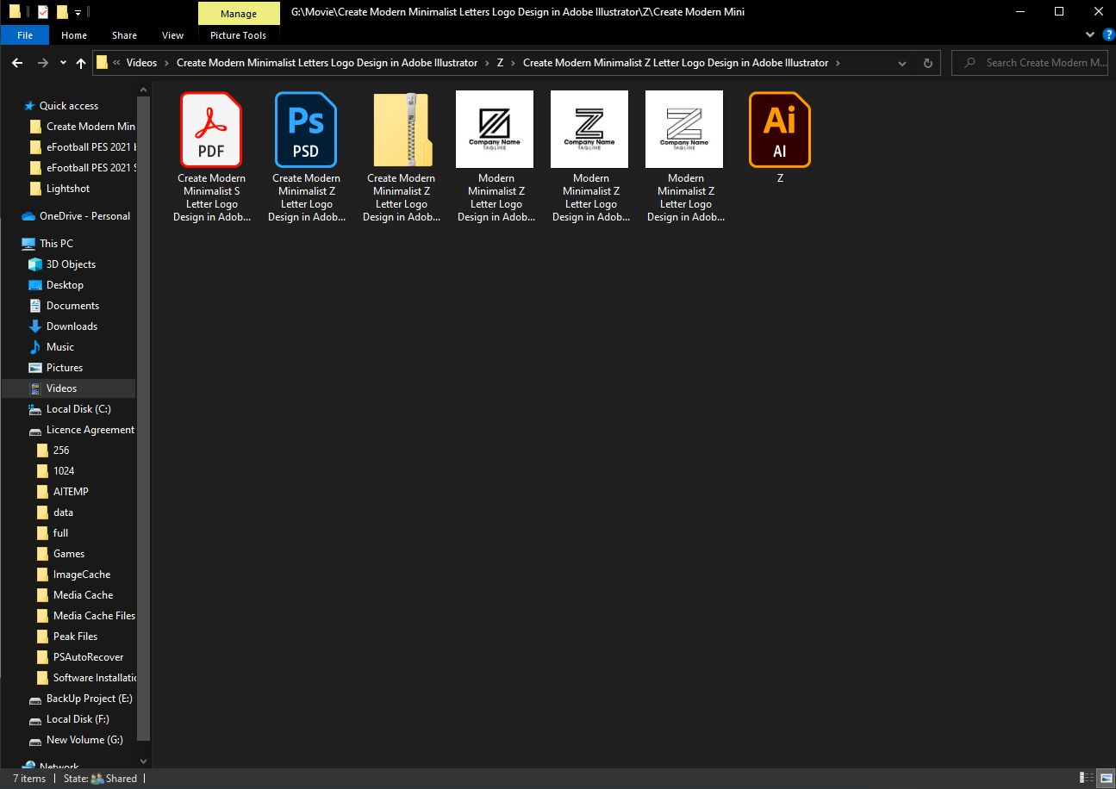Open the ImageCache folder in the sidebar
Viewport: 1116px width, 789px height.
click(82, 575)
